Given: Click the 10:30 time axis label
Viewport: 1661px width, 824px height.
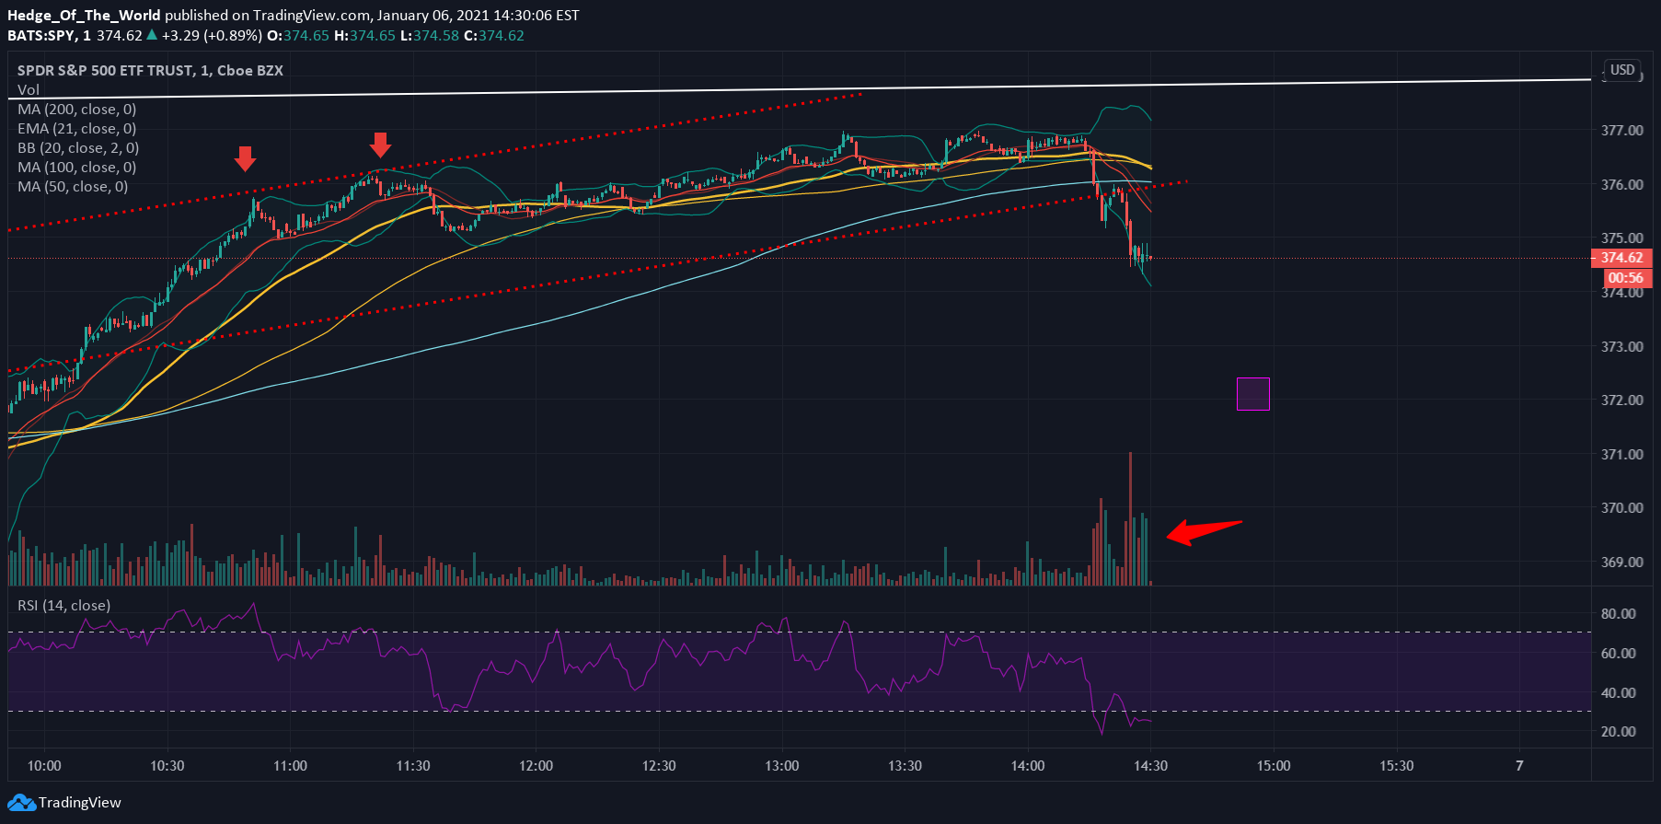Looking at the screenshot, I should click(x=167, y=766).
